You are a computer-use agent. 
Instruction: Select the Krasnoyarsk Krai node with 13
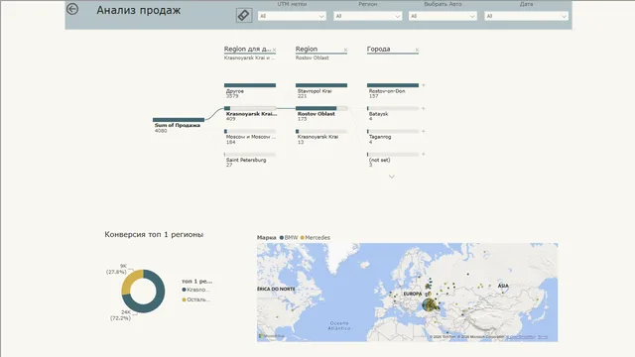pyautogui.click(x=321, y=137)
